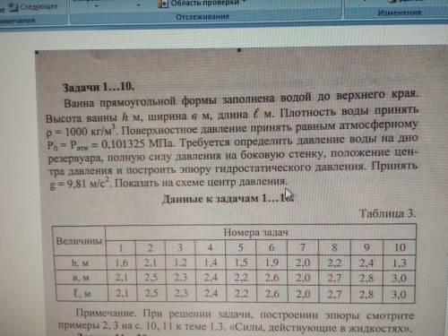Screen dimensions: 448x336
Task: Click the Величины header cell
Action: click(x=79, y=241)
